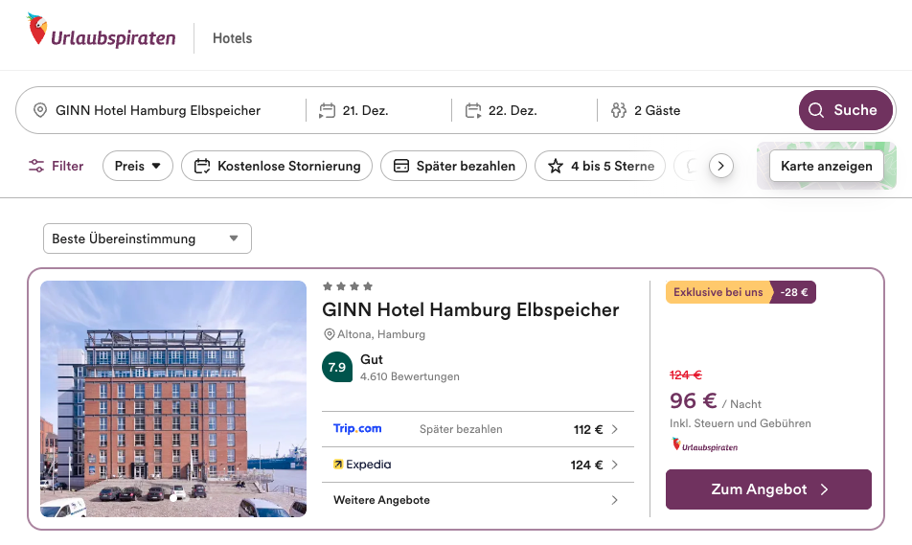Image resolution: width=912 pixels, height=545 pixels.
Task: Click the check-in calendar icon
Action: pyautogui.click(x=328, y=110)
